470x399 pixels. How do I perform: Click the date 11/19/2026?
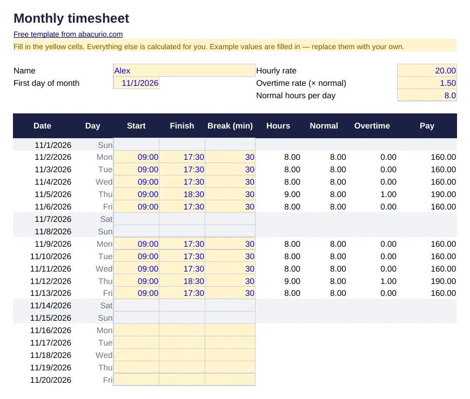point(51,368)
